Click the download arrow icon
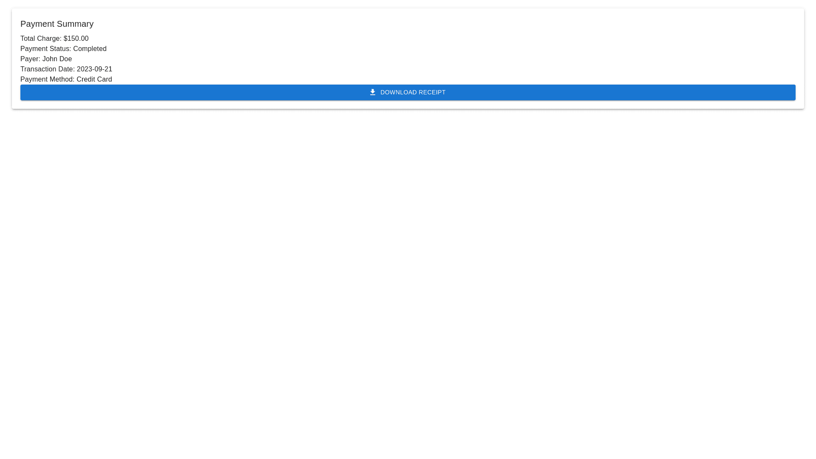This screenshot has width=816, height=459. (x=372, y=92)
